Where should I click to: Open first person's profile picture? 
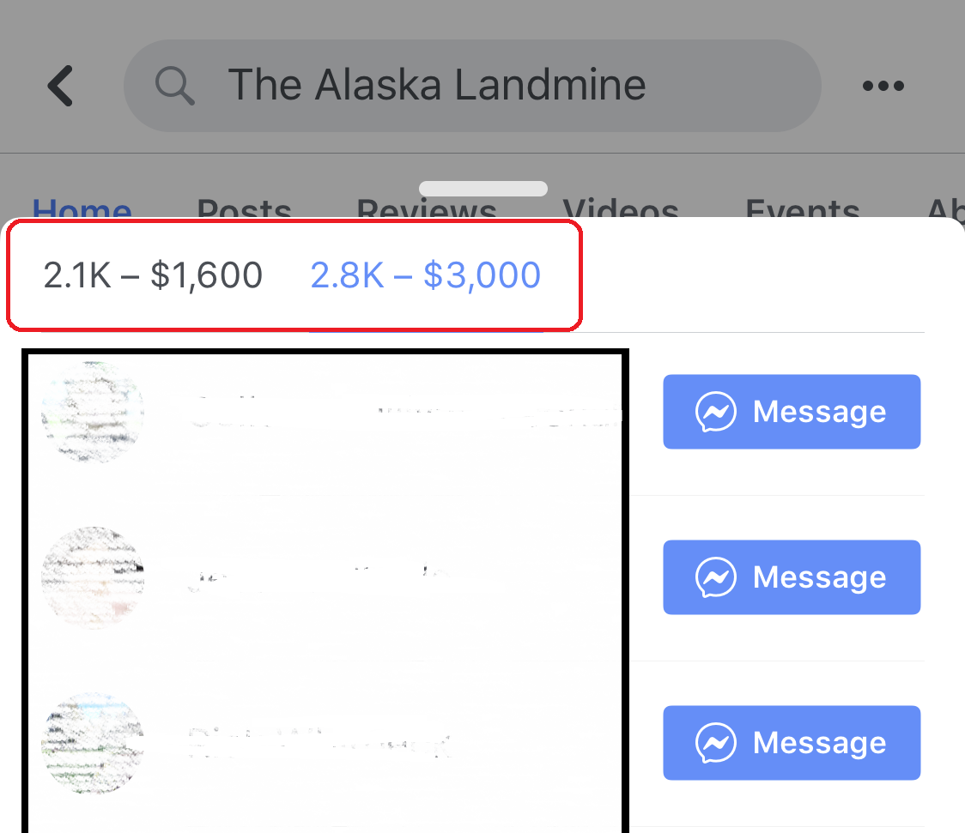click(93, 411)
